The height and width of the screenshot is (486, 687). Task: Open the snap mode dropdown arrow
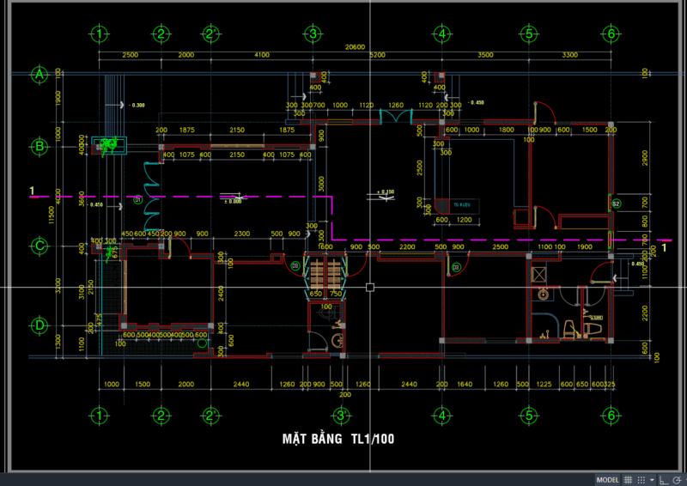click(x=652, y=479)
